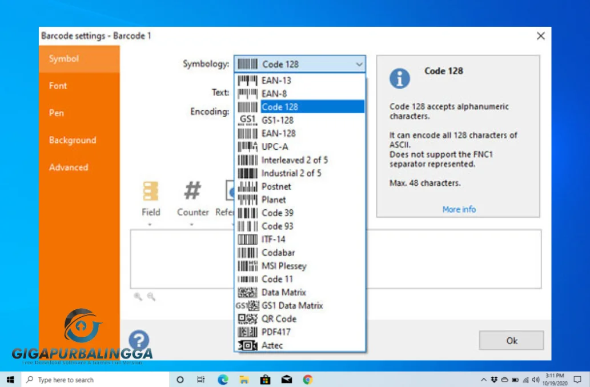Open File Explorer from the taskbar
Image resolution: width=590 pixels, height=387 pixels.
coord(244,380)
